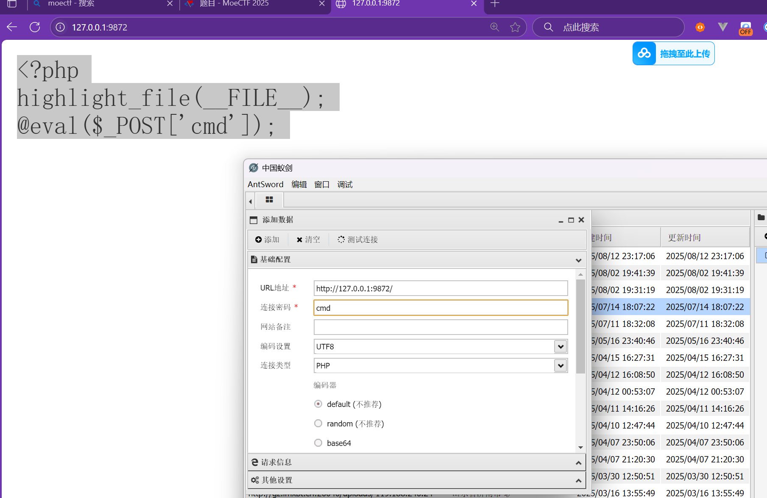Close the 127.0.0.1:9872 tab
Screen dimensions: 767x498
[474, 3]
